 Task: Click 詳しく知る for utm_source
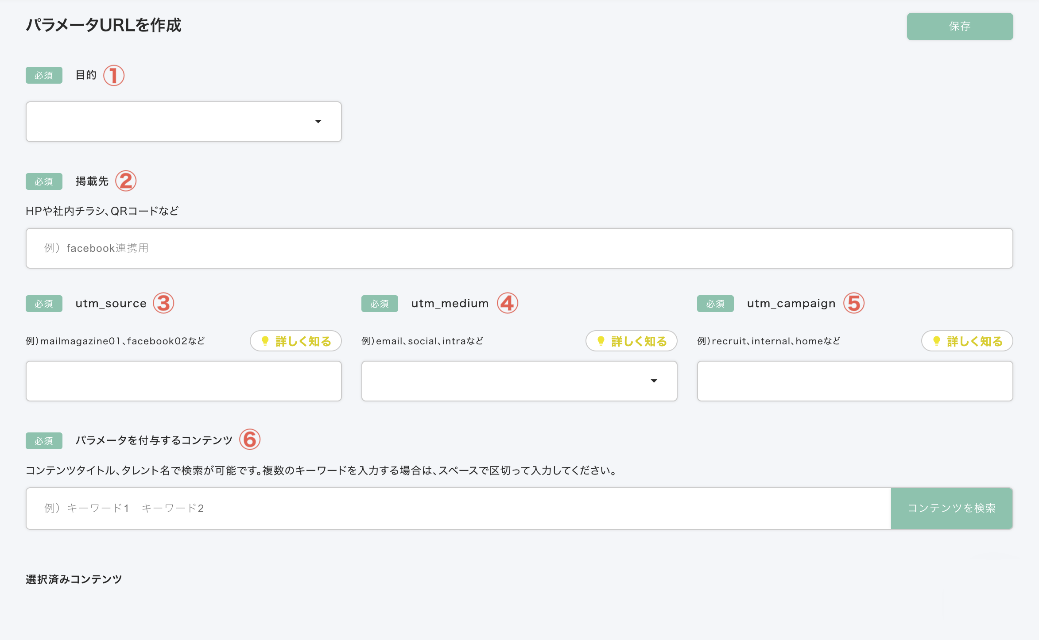(x=303, y=341)
